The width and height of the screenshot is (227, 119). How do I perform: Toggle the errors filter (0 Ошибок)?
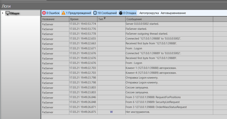coord(51,13)
